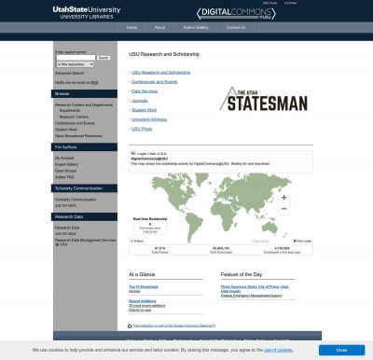The width and height of the screenshot is (373, 360).
Task: Open Student Work in Browse sidebar
Action: tap(66, 130)
